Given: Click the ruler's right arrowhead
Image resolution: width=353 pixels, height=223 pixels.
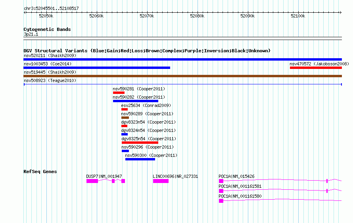Looking at the screenshot, I should point(341,13).
